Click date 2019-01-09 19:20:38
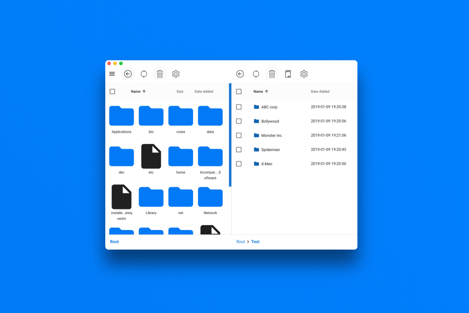Image resolution: width=469 pixels, height=313 pixels. pos(328,107)
